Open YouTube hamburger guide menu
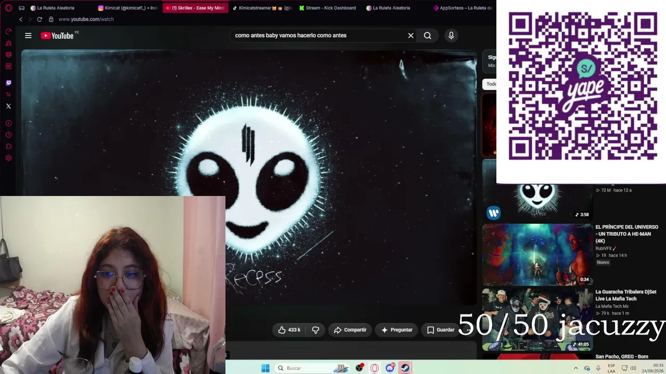This screenshot has width=666, height=374. click(28, 35)
